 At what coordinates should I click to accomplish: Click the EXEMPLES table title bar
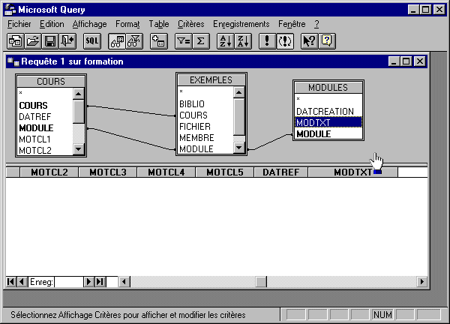[x=211, y=79]
